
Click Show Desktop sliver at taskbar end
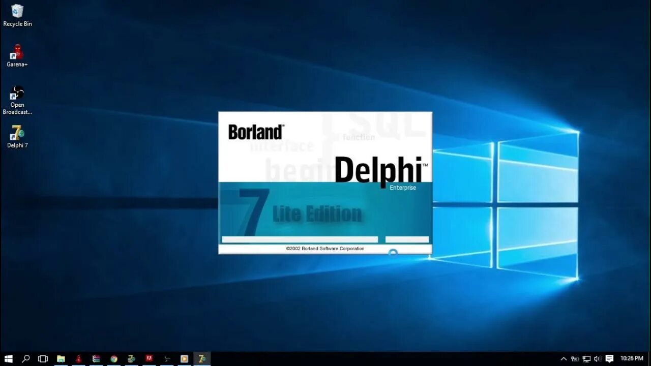(x=649, y=359)
